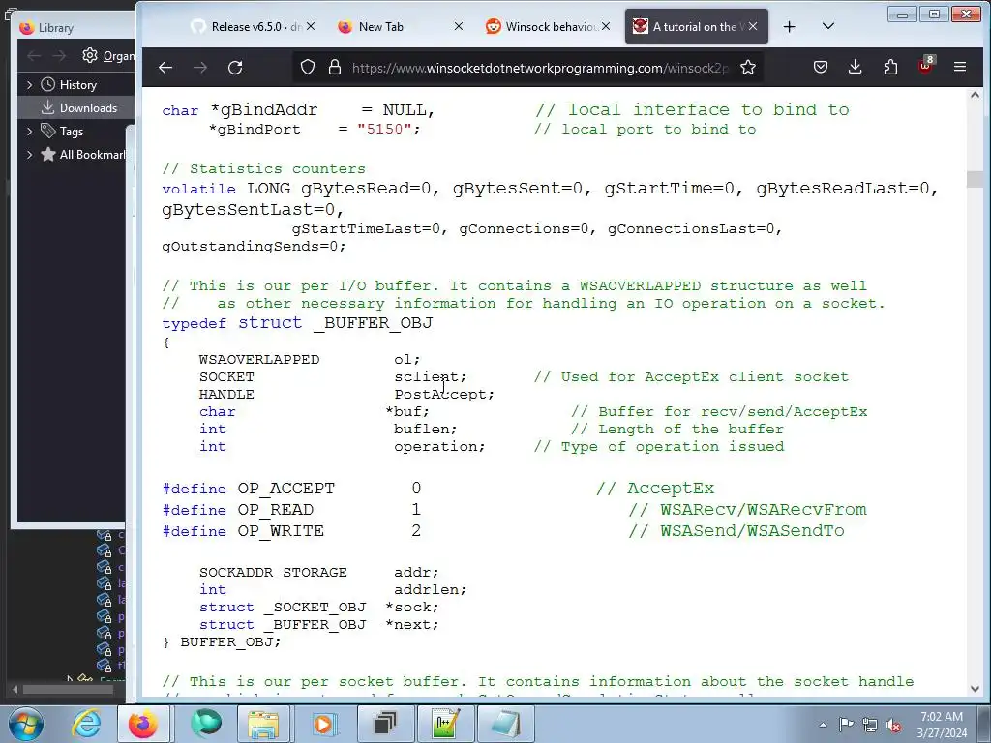The width and height of the screenshot is (991, 743).
Task: Click the "5150" port string
Action: pos(384,129)
